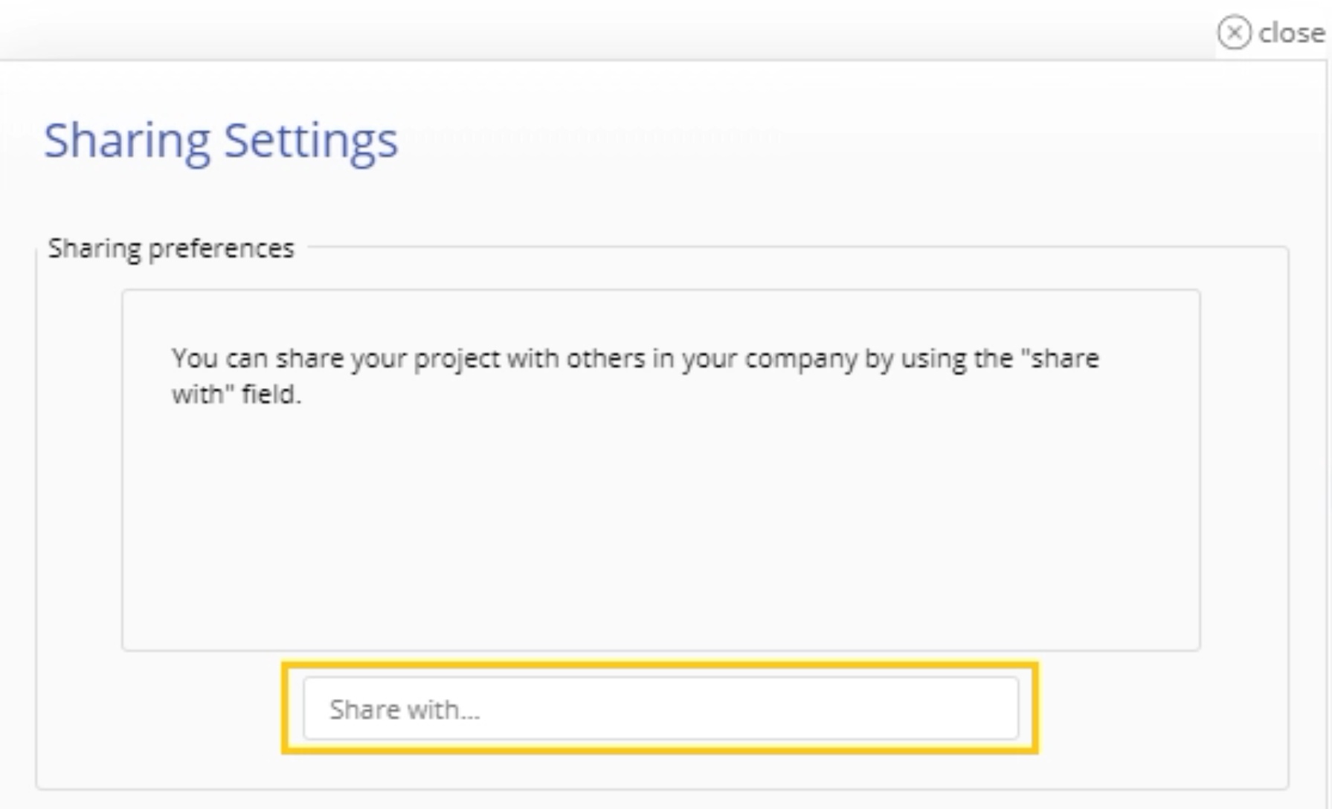Click the word "project" in the description

[457, 359]
